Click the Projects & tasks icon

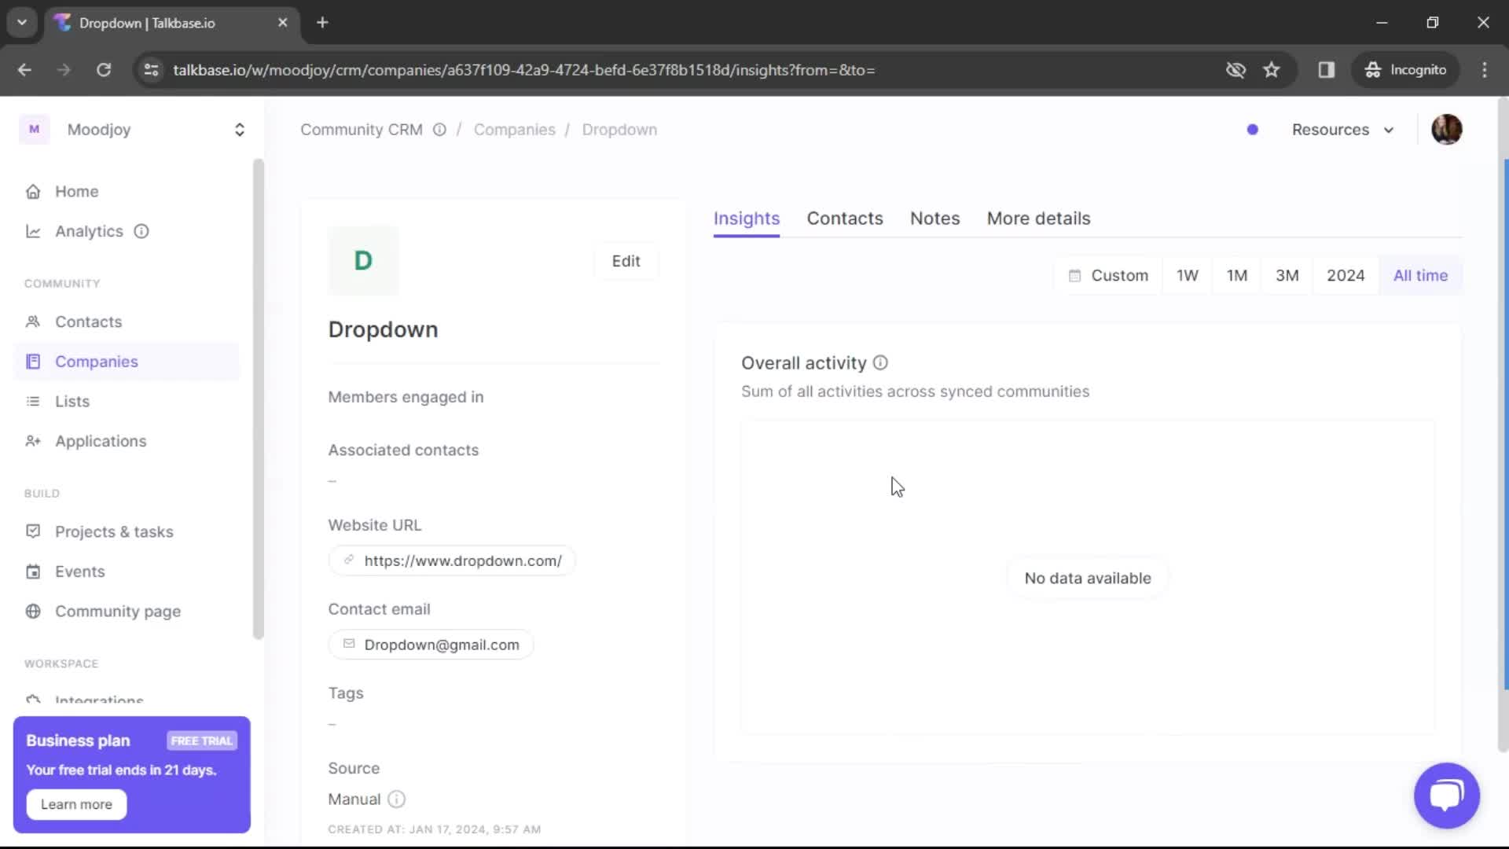point(33,531)
